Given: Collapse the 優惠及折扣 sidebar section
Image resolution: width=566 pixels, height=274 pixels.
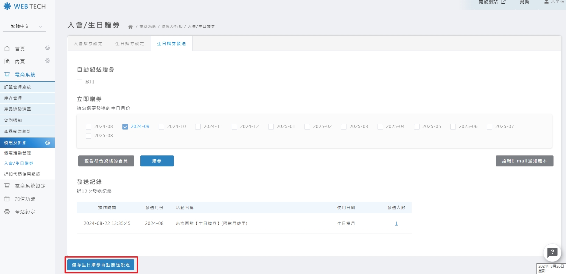Looking at the screenshot, I should 15,143.
